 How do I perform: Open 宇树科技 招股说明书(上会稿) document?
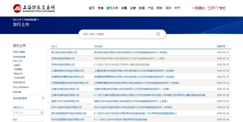130,58
